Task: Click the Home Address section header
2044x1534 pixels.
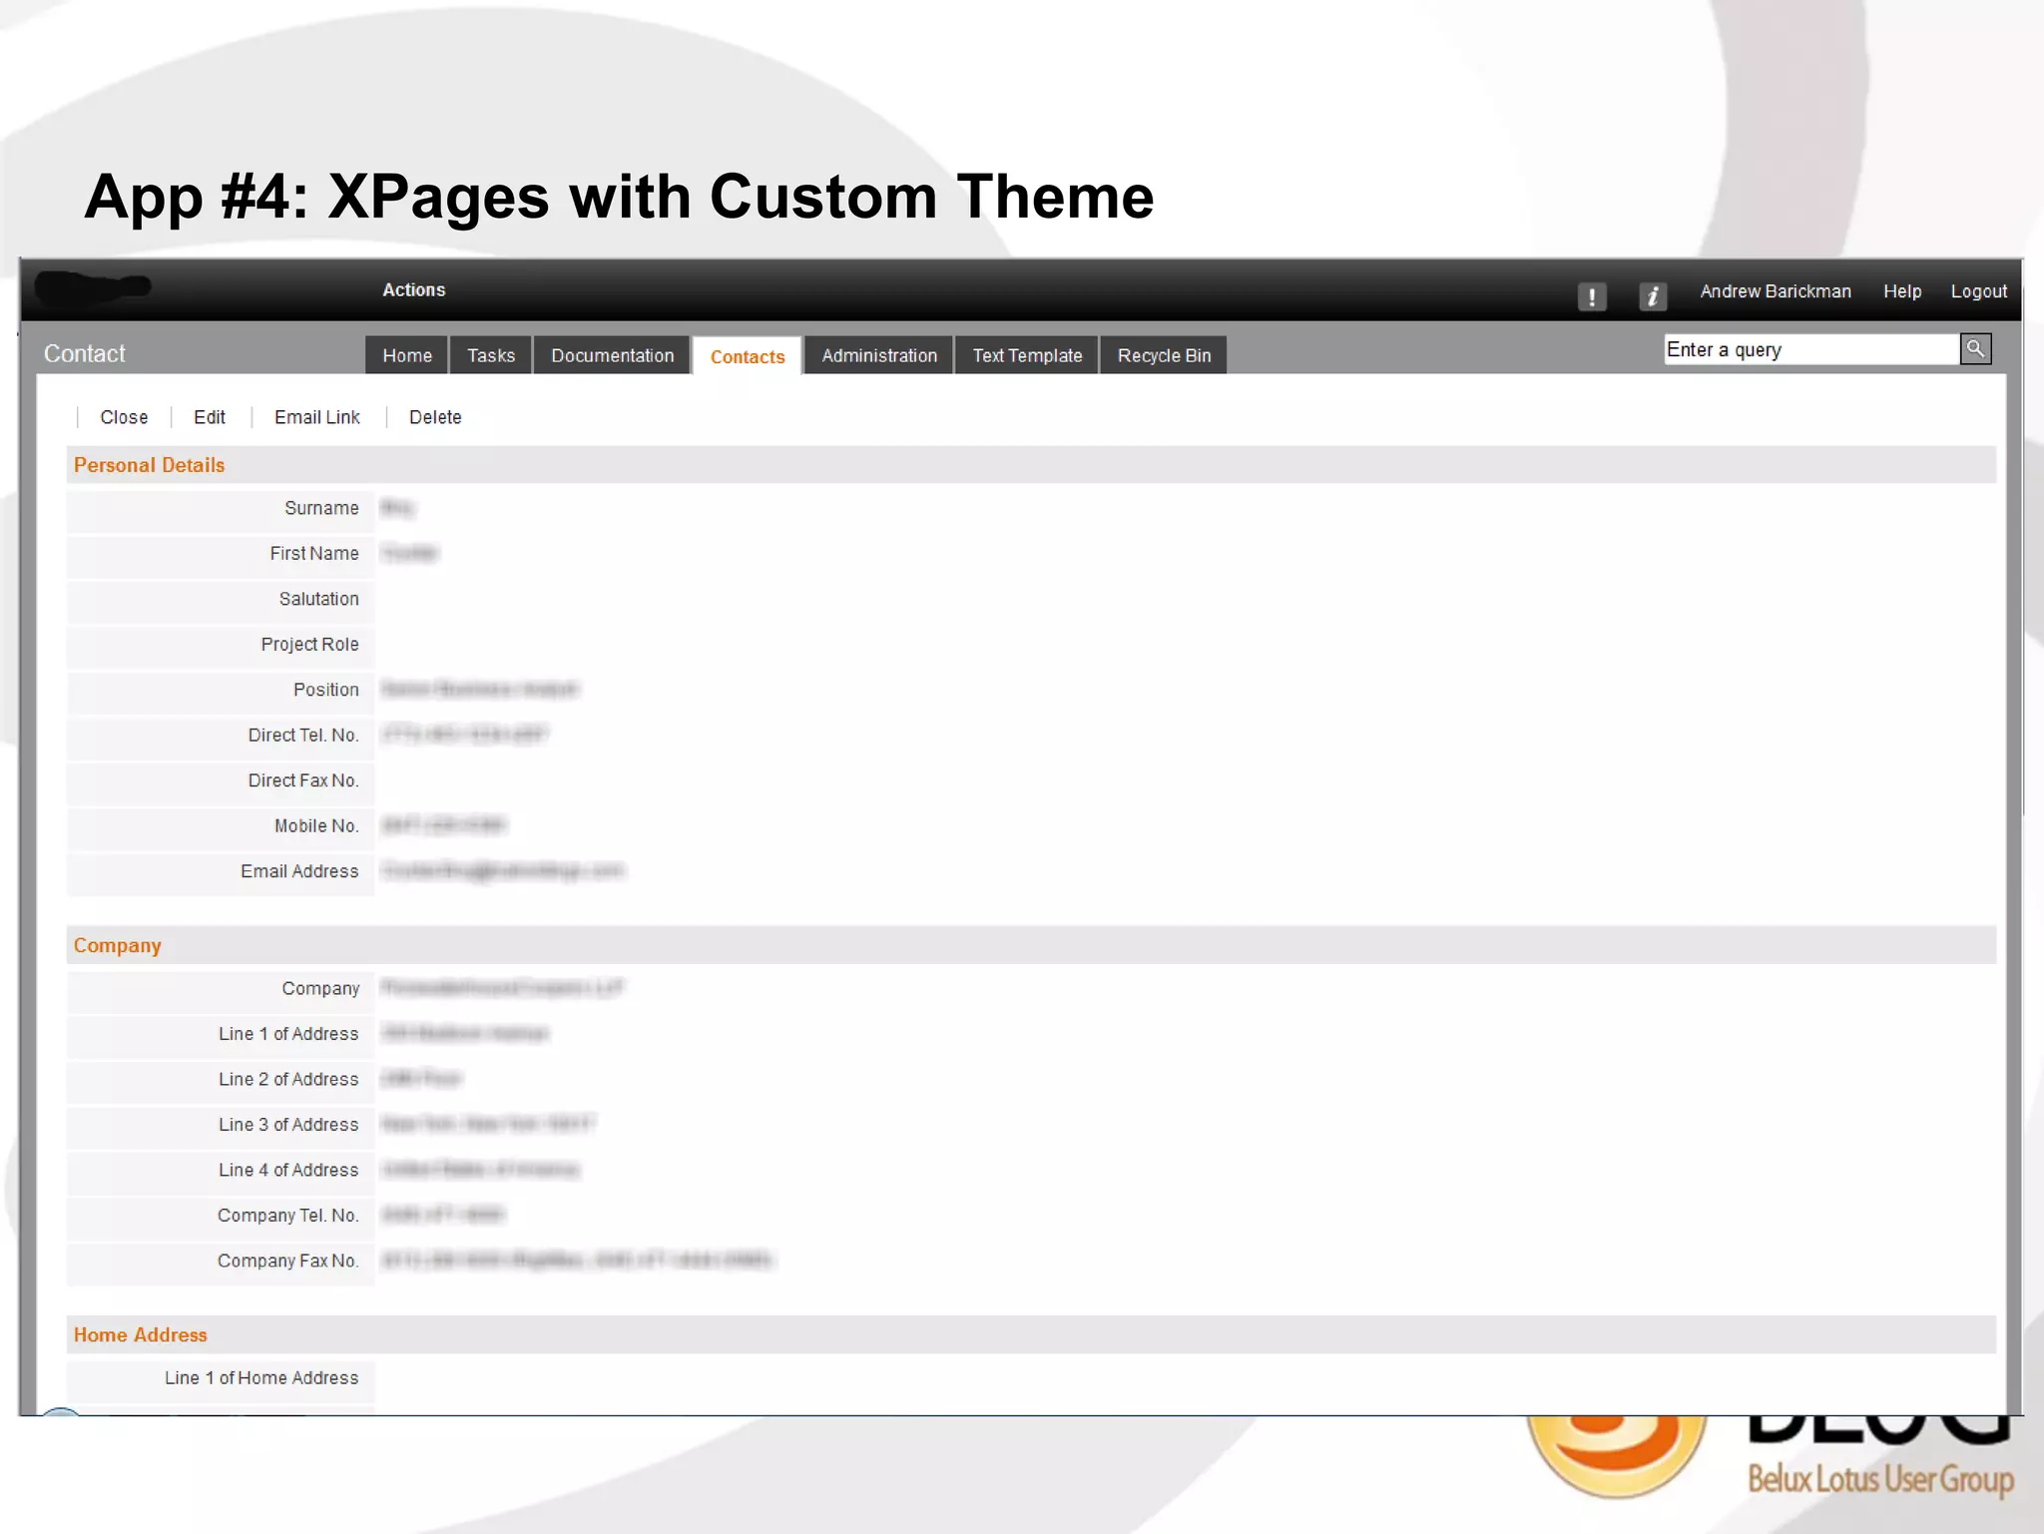Action: pos(1031,1334)
